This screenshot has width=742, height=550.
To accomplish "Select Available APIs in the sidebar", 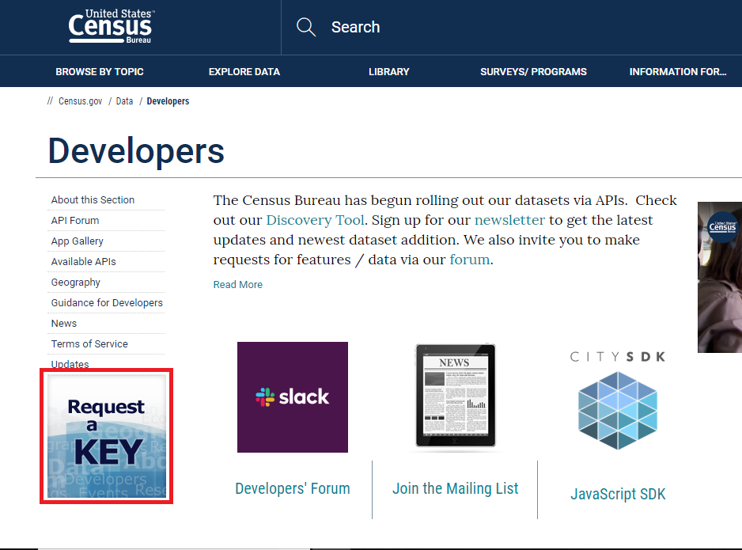I will [83, 261].
